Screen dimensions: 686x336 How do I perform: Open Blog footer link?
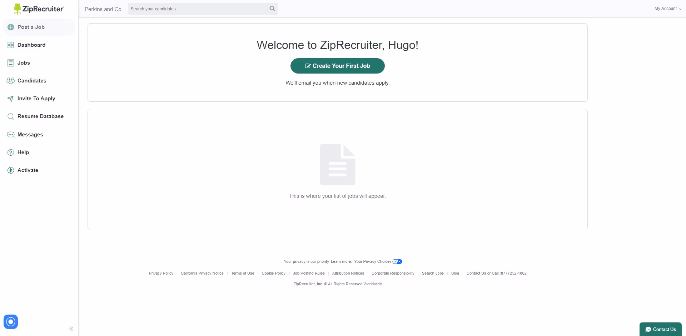click(455, 274)
